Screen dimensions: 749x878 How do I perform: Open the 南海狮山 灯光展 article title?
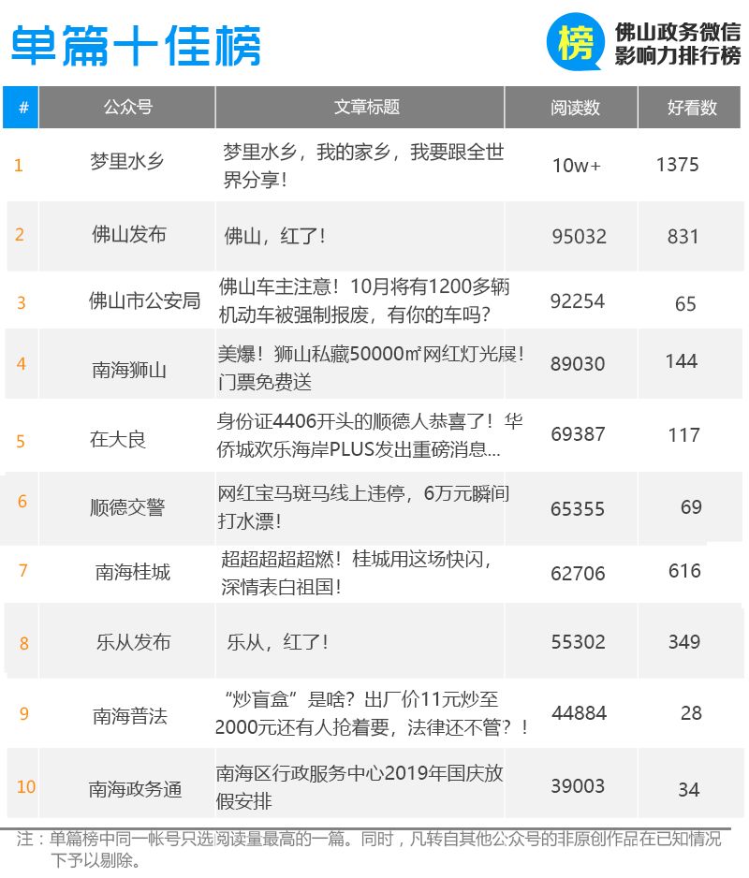point(371,368)
